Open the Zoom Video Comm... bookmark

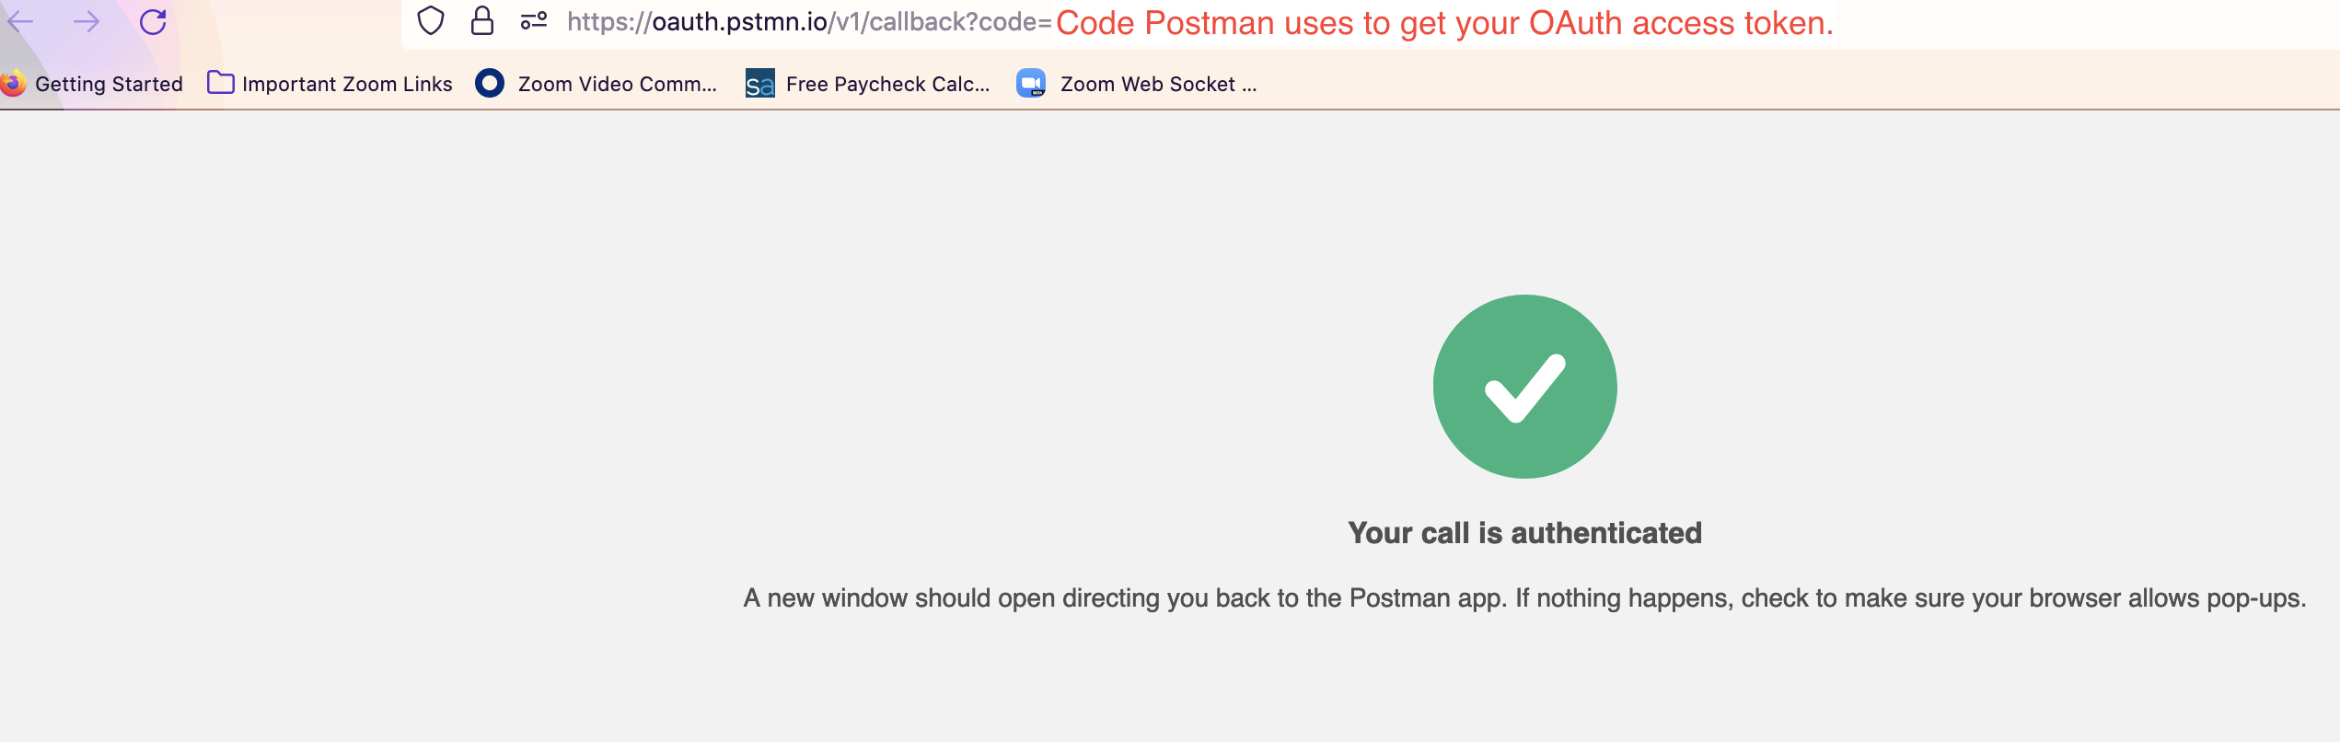coord(617,84)
